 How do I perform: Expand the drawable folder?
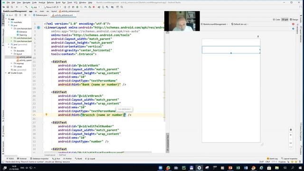coord(11,51)
